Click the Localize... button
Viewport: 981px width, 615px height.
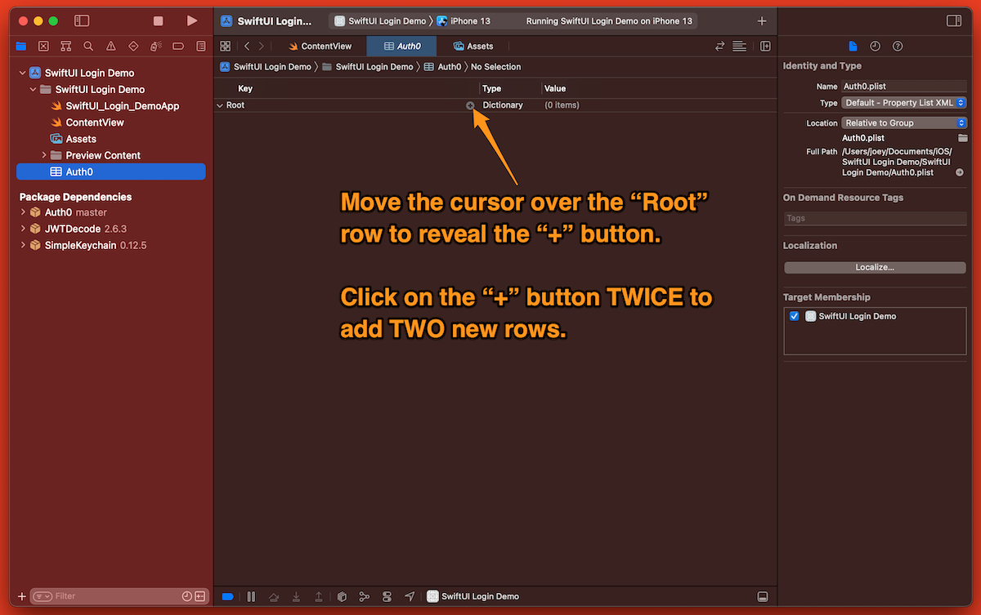click(875, 267)
